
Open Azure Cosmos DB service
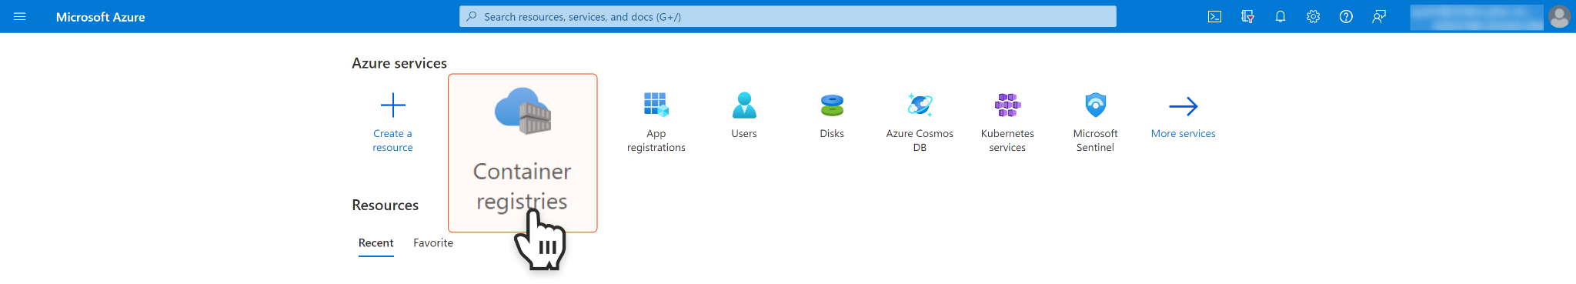pos(920,122)
